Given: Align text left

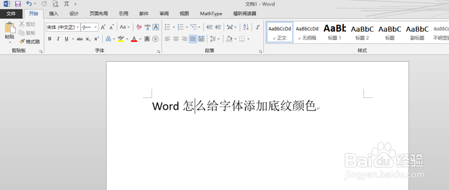Looking at the screenshot, I should click(167, 39).
